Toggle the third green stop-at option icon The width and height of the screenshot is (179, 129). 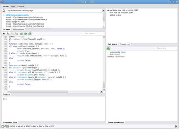click(x=30, y=34)
